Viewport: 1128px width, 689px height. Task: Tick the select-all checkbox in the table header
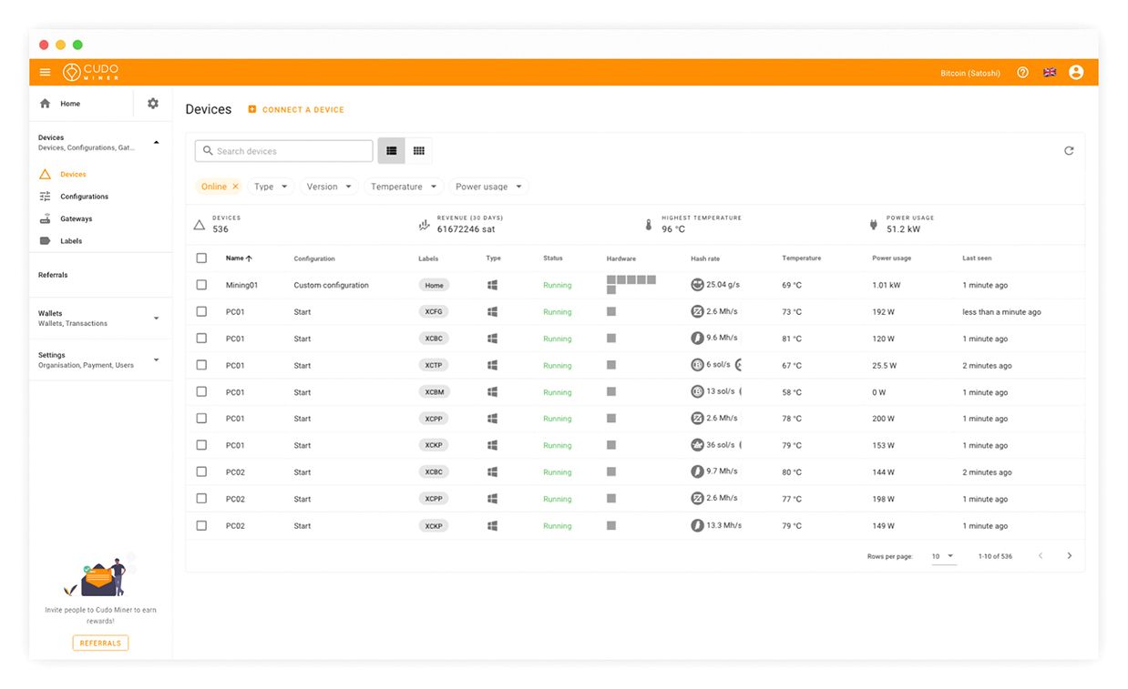[201, 258]
